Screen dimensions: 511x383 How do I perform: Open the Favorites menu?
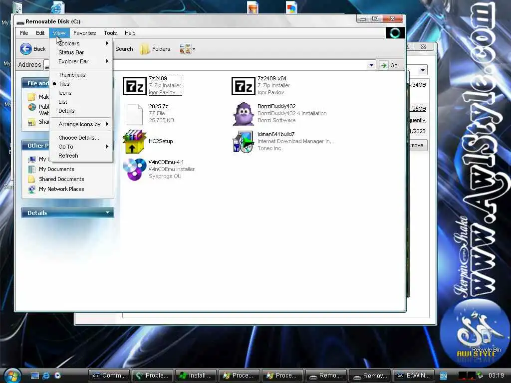[84, 33]
